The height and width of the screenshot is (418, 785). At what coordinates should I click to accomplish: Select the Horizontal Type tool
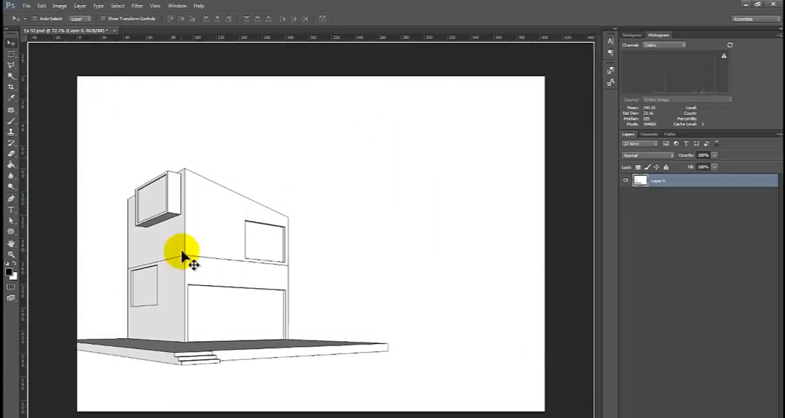click(11, 210)
